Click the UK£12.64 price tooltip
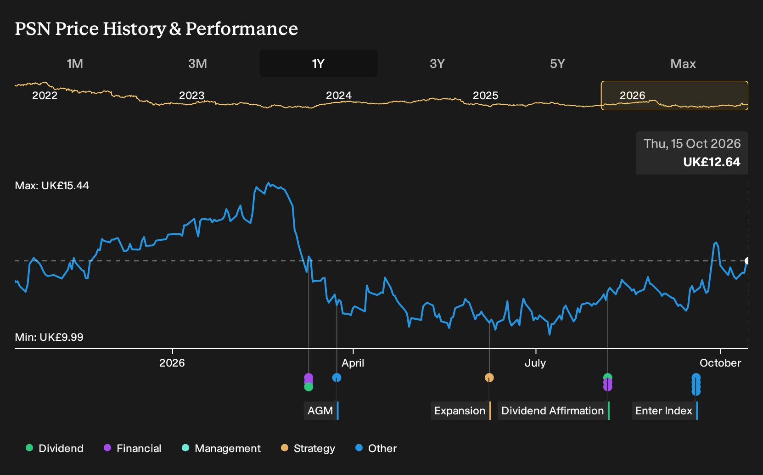763x475 pixels. point(692,153)
